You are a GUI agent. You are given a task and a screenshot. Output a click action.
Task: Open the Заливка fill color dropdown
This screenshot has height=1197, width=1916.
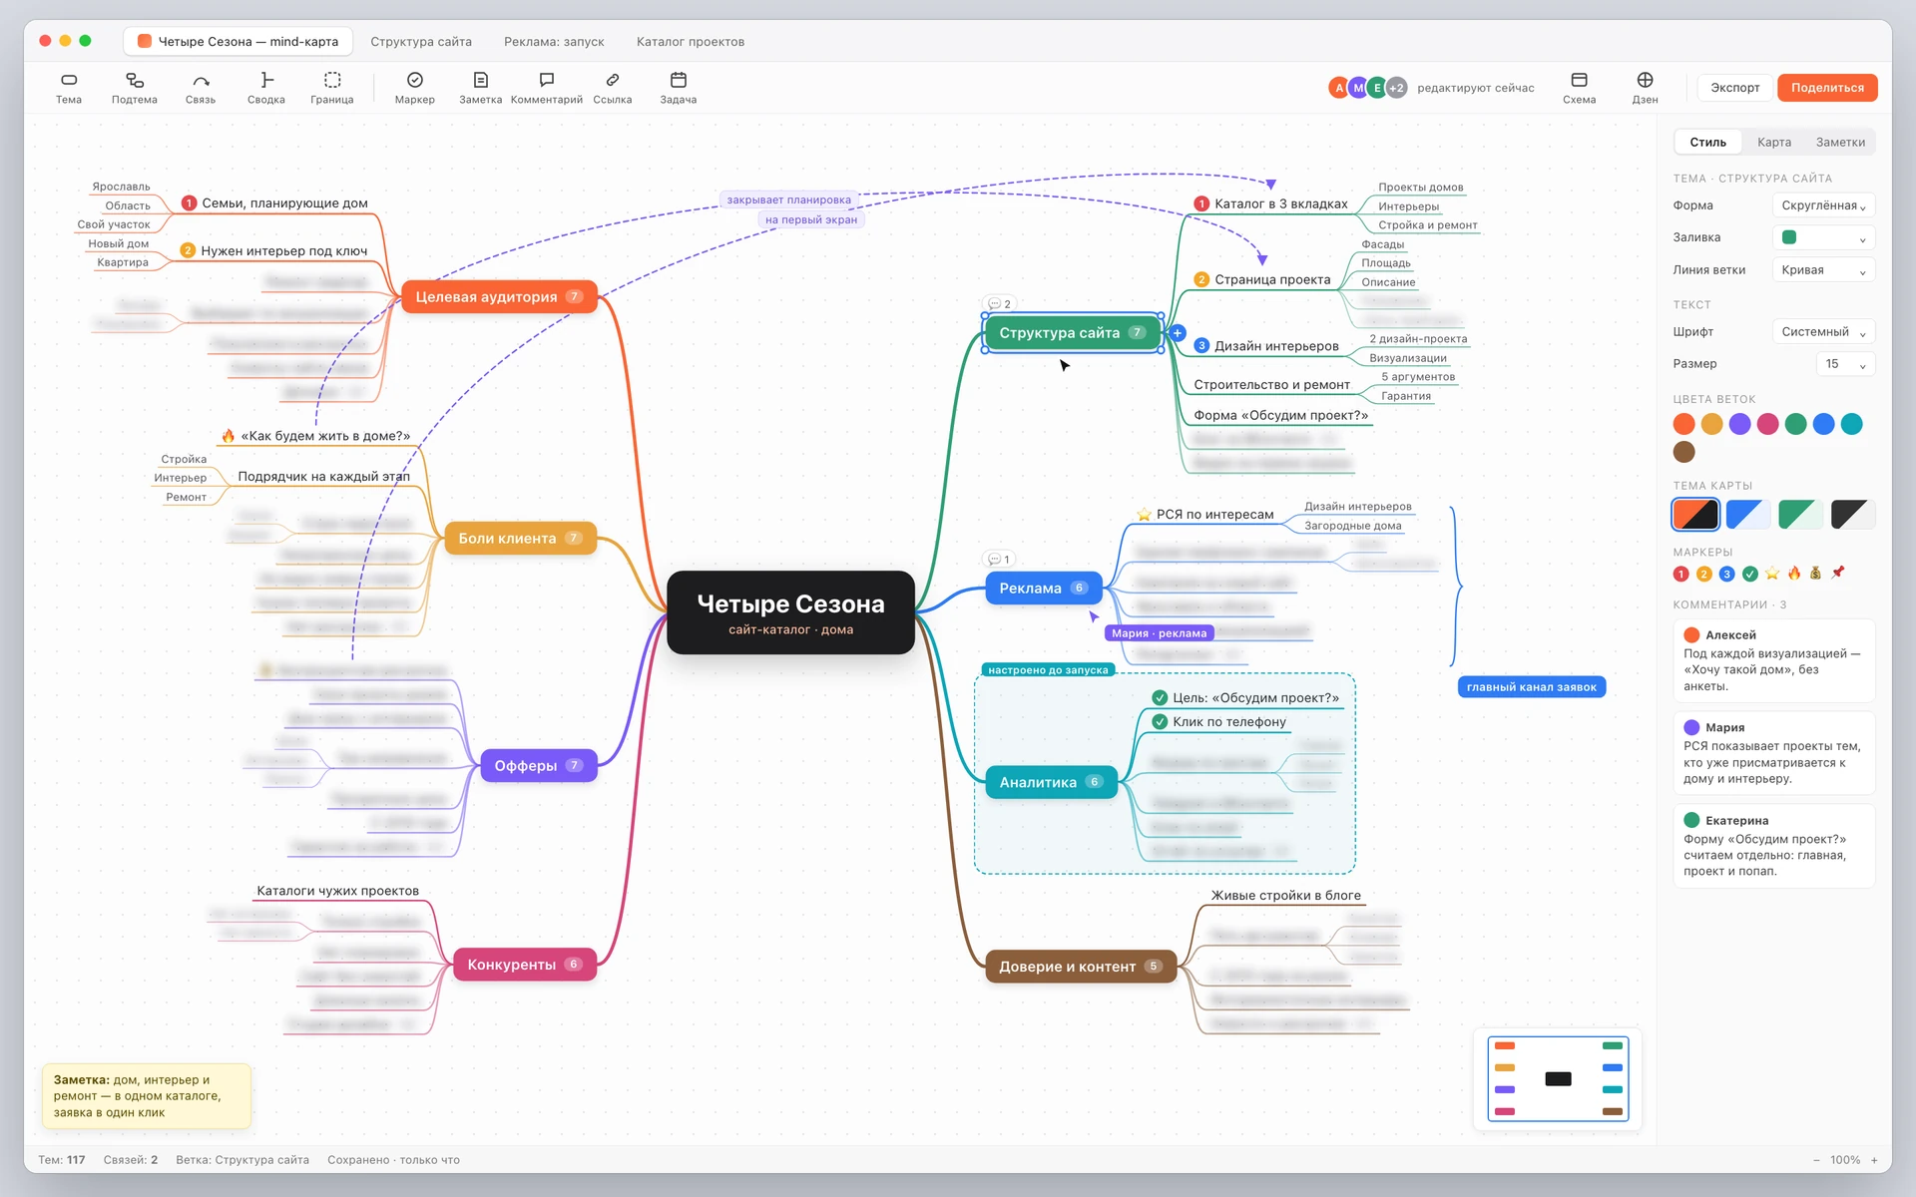[x=1823, y=237]
